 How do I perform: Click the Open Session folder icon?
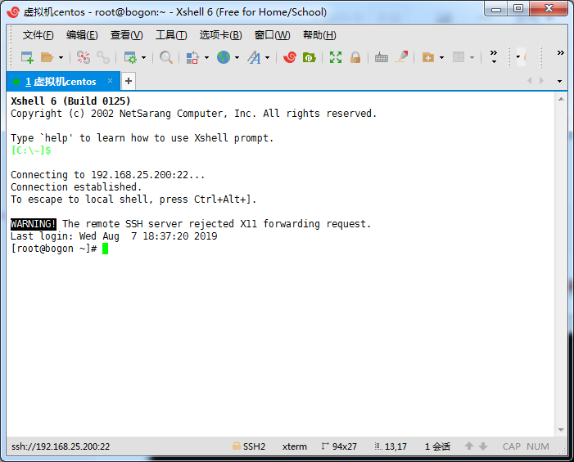point(47,57)
